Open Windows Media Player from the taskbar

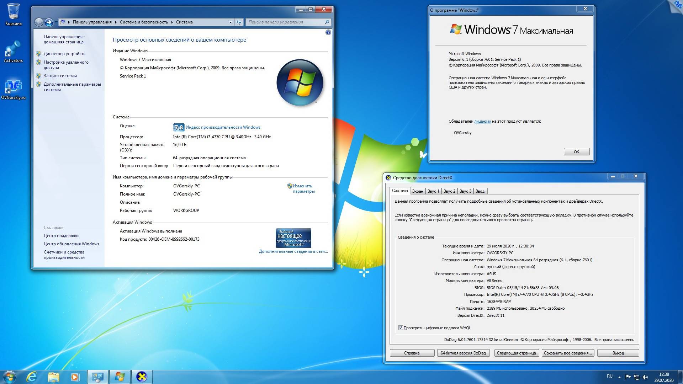(x=75, y=377)
